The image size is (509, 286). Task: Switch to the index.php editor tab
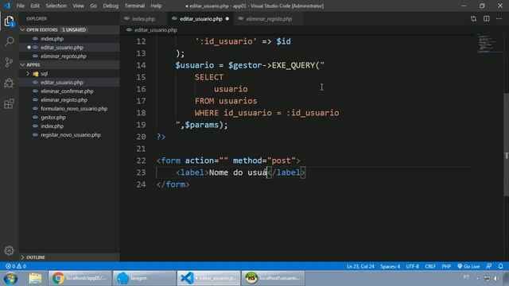[143, 19]
